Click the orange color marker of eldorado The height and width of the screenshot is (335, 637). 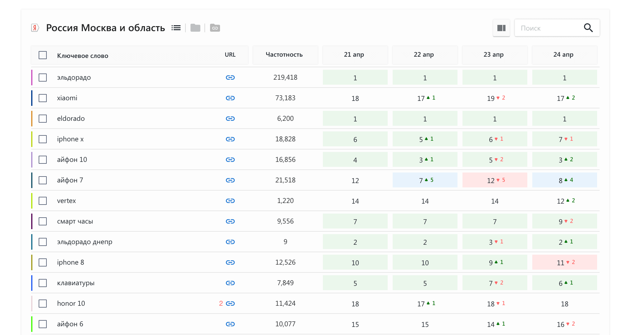(x=32, y=119)
